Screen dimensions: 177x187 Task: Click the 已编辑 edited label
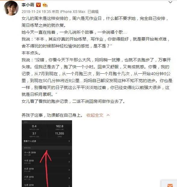click(93, 12)
